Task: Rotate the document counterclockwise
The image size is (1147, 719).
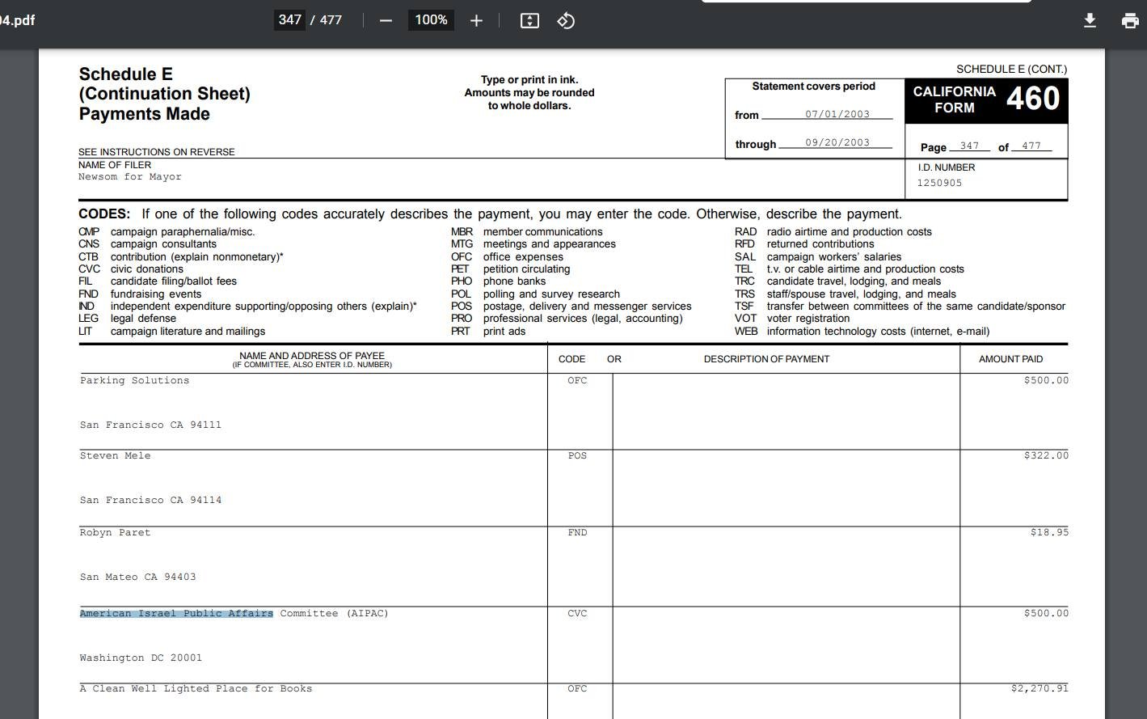Action: (566, 21)
